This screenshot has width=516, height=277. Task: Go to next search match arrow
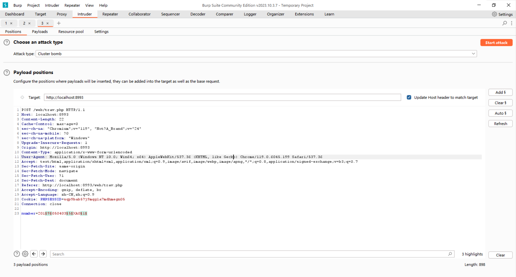pyautogui.click(x=43, y=254)
